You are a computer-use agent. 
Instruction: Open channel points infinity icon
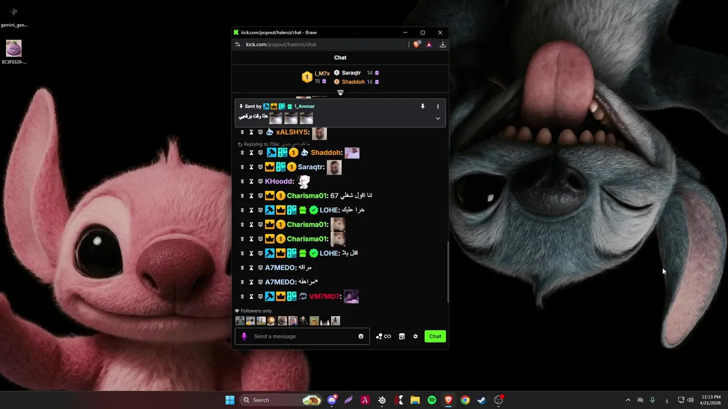[383, 336]
